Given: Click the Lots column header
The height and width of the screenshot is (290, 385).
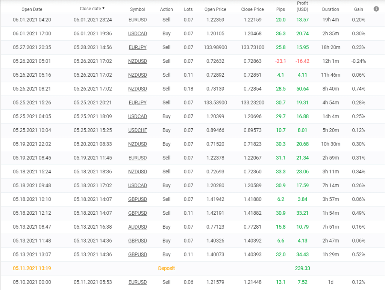Looking at the screenshot, I should 188,9.
